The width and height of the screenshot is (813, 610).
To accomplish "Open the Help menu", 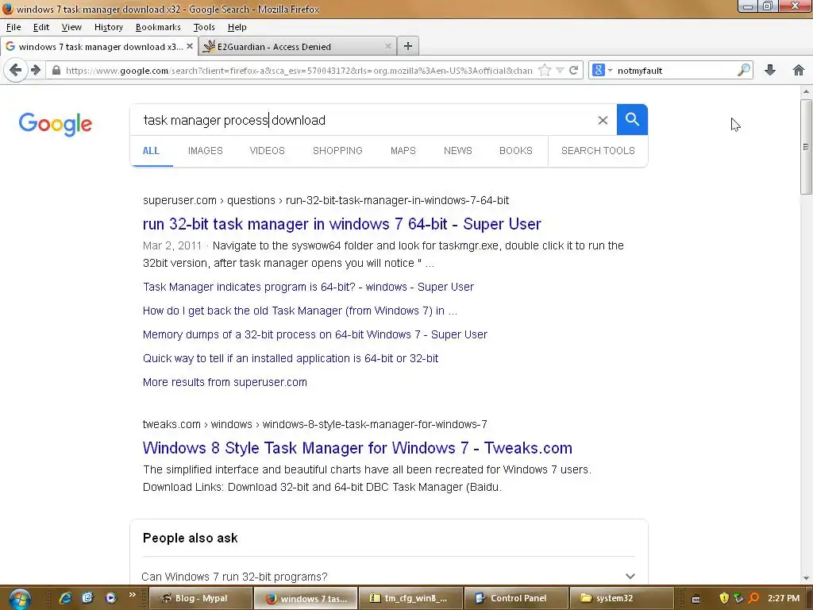I will (x=237, y=27).
